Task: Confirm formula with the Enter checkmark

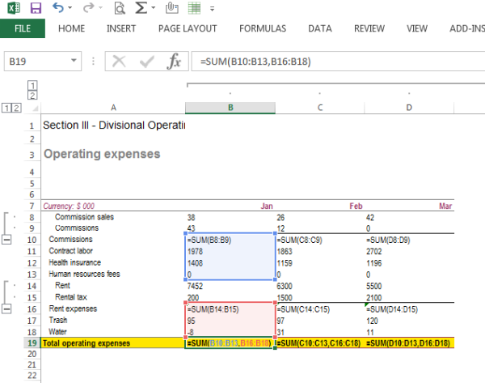Action: click(x=146, y=62)
